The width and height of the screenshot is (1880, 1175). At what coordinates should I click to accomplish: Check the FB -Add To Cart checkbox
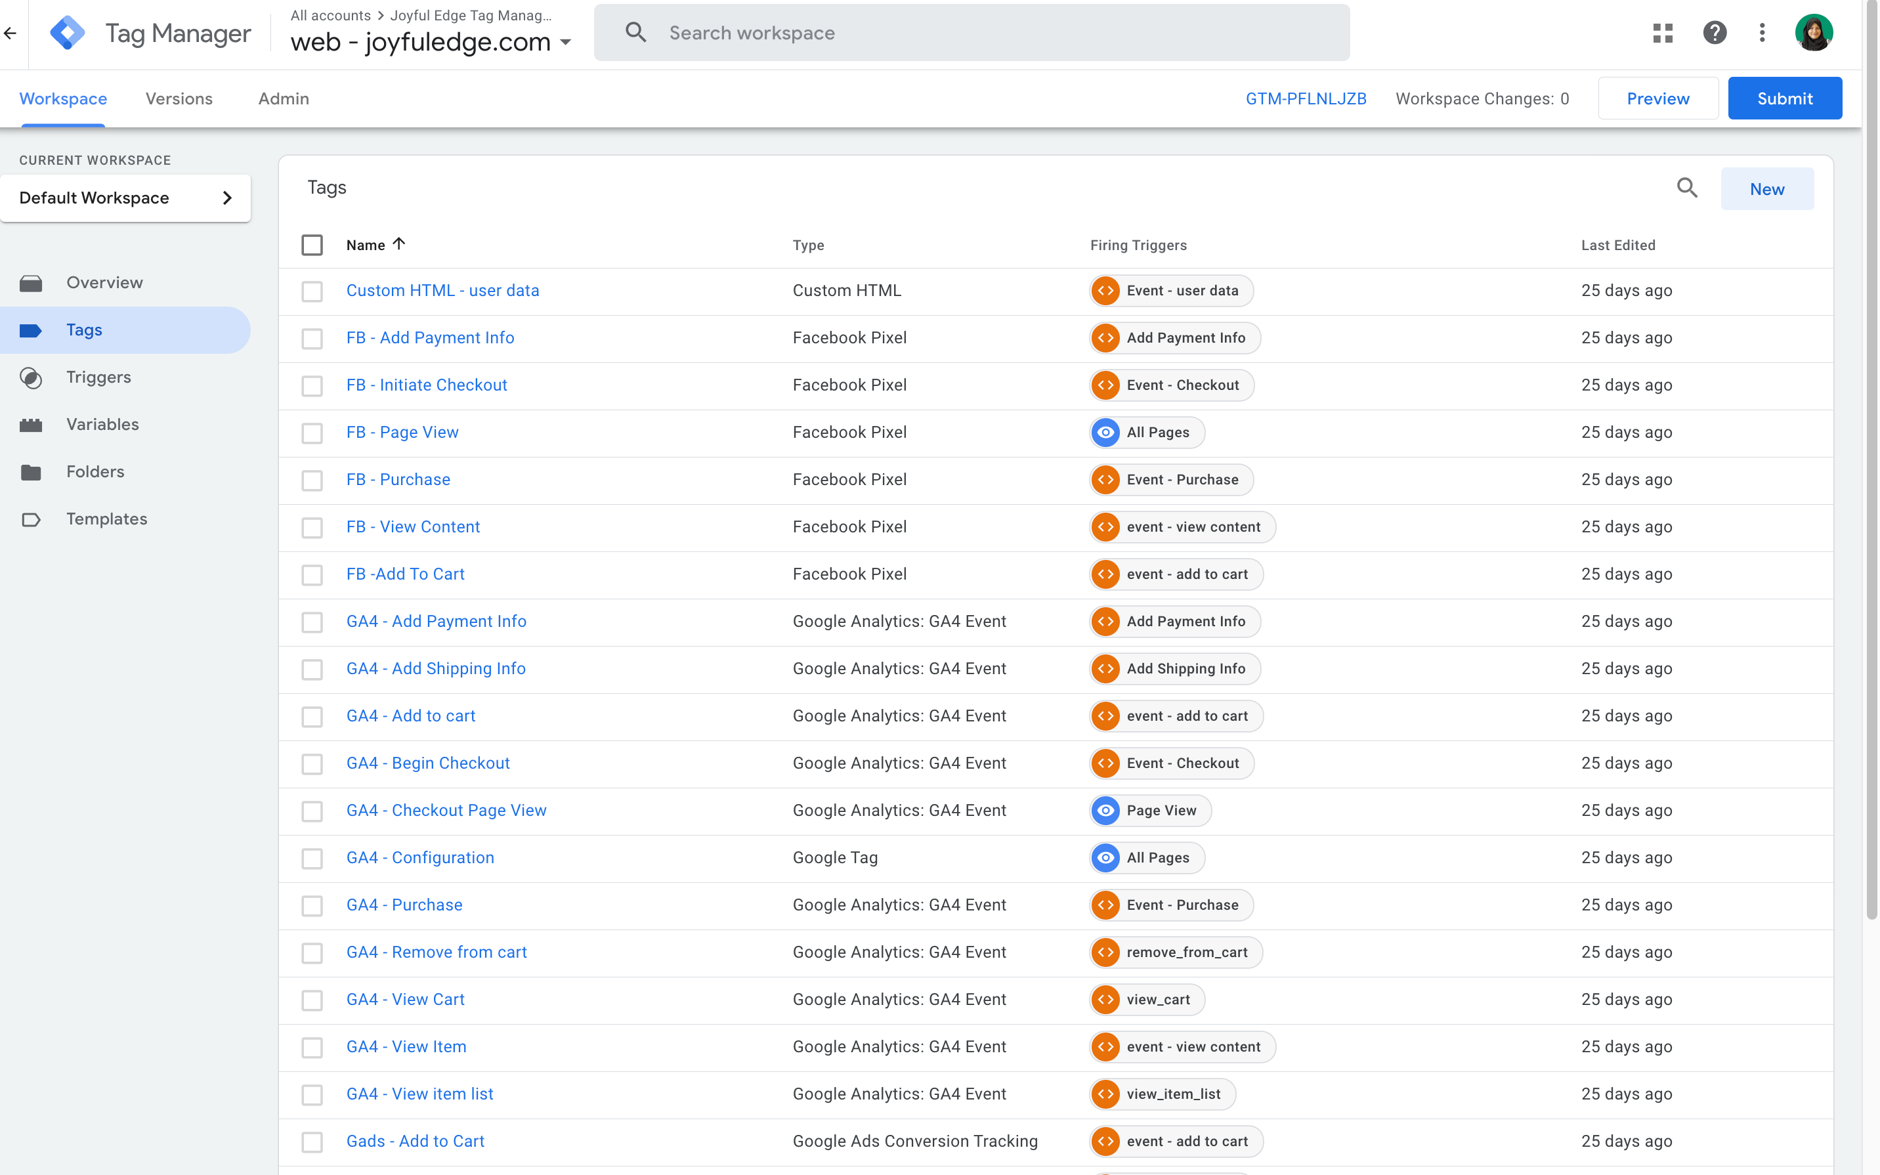(312, 575)
